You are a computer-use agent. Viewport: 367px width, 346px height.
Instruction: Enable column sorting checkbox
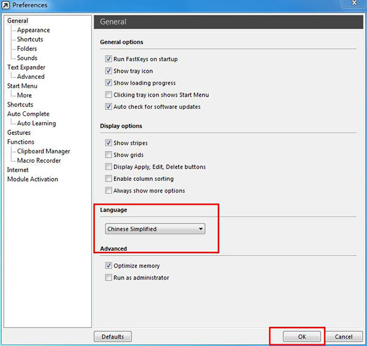tap(109, 179)
